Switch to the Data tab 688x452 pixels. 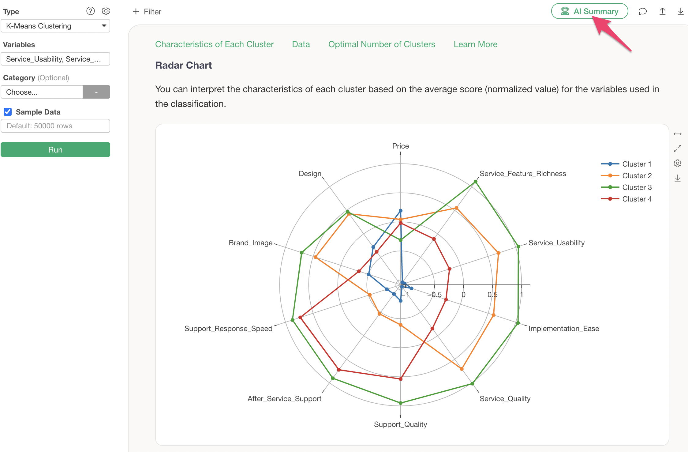pos(301,44)
